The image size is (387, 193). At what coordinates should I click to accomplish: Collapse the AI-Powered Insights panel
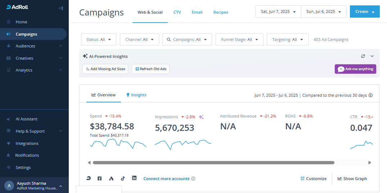372,56
